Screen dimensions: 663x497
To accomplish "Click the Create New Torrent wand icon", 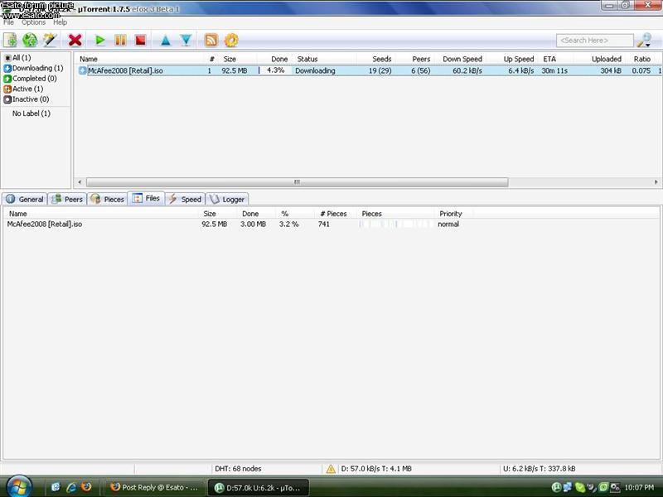I will click(50, 40).
